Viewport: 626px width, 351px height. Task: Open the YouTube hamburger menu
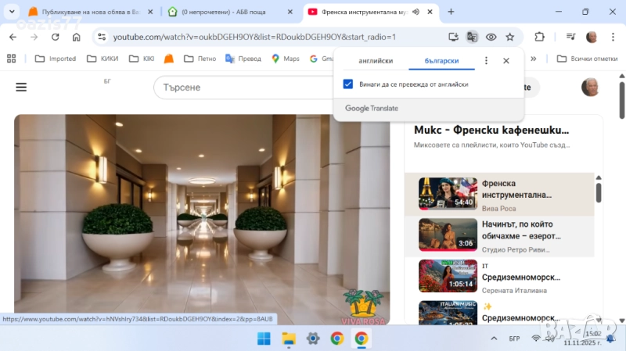(x=21, y=87)
